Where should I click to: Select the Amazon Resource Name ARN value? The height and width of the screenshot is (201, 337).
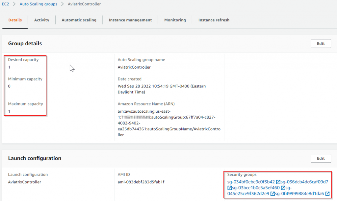click(x=169, y=123)
